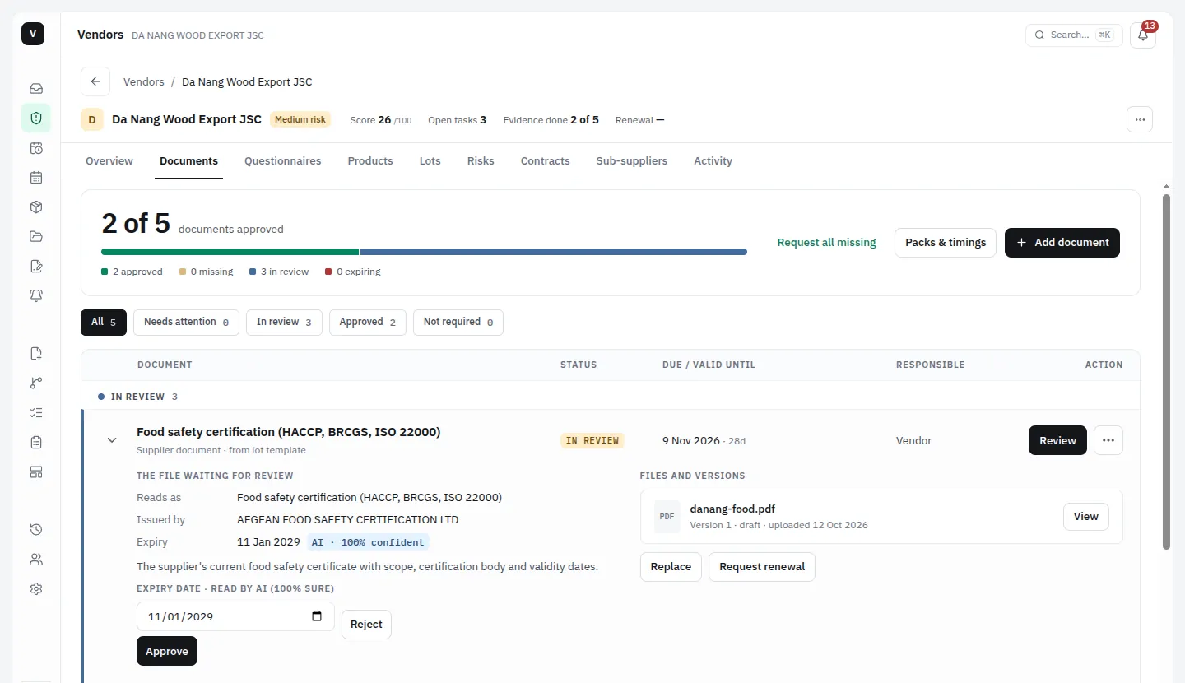
Task: Click the Add document button
Action: 1062,243
